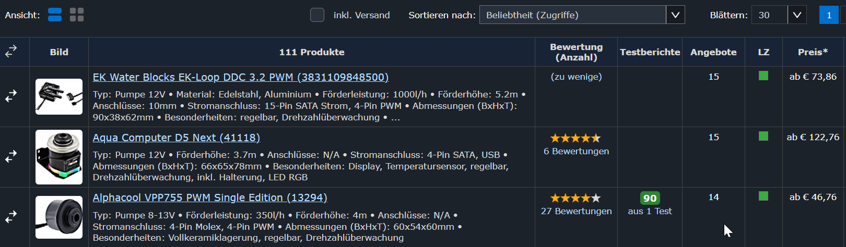Open Aqua Computer D5 Next product thumbnail
Screen dimensions: 846x247
(59, 157)
